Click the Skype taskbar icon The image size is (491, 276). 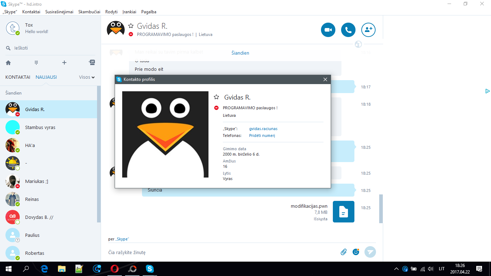click(150, 268)
